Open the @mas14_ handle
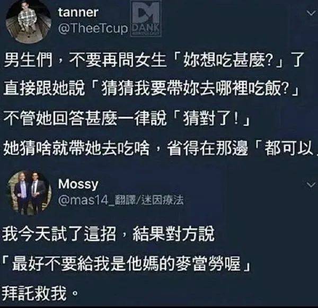This screenshot has height=308, width=318. pos(86,200)
